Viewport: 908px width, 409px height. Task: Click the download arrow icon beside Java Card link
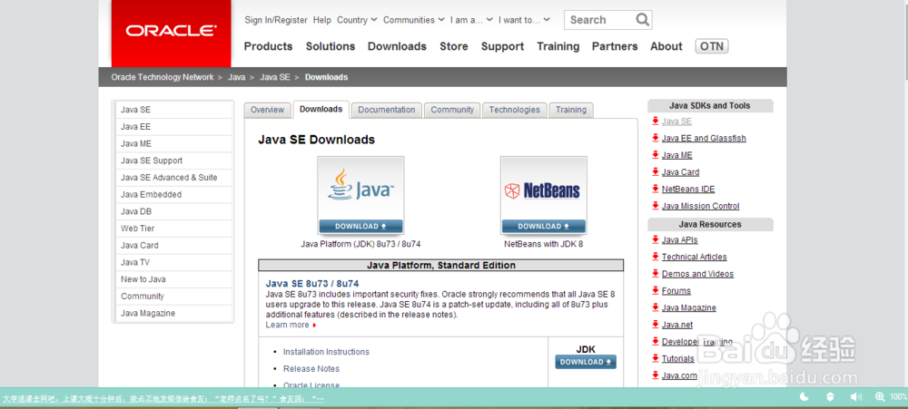[655, 171]
